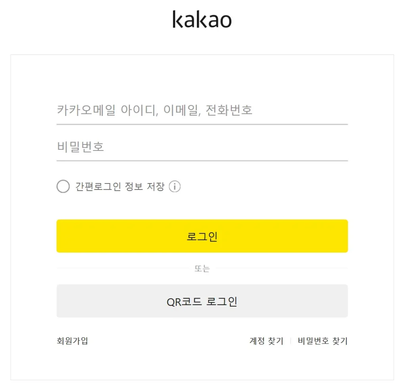This screenshot has height=388, width=406.
Task: Start login by clicking 로그인
Action: 203,236
